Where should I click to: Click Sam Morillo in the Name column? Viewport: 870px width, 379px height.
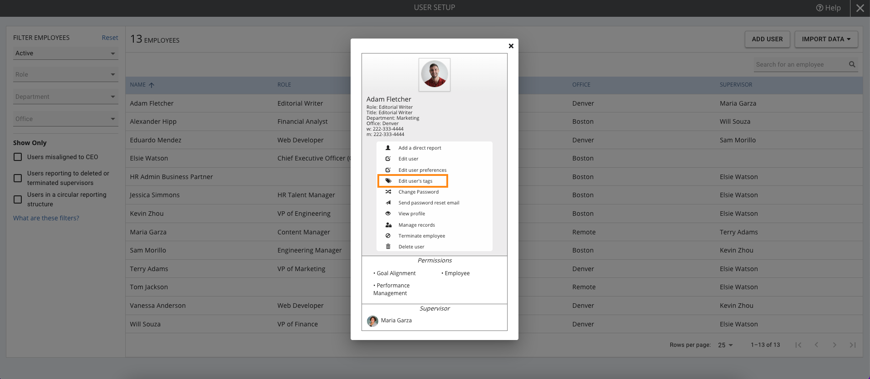(148, 250)
